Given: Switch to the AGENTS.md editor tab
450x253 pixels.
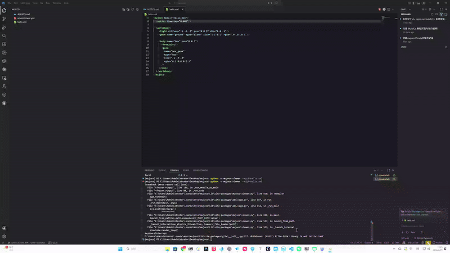Looking at the screenshot, I should tap(152, 9).
